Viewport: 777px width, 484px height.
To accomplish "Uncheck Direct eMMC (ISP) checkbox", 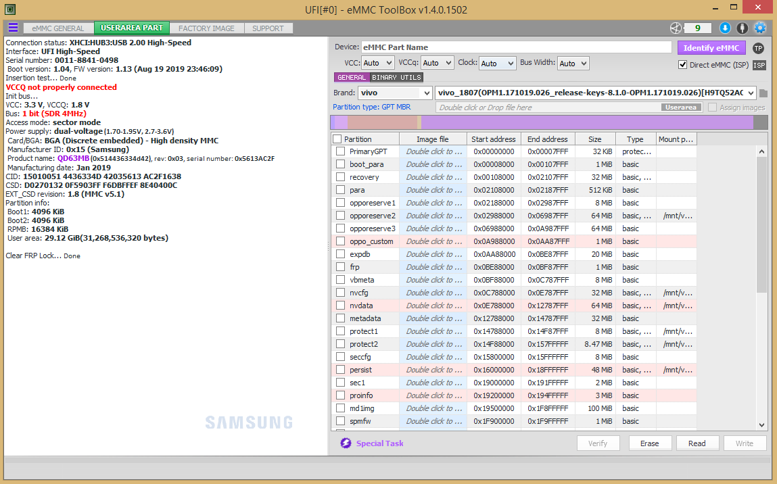I will 682,65.
